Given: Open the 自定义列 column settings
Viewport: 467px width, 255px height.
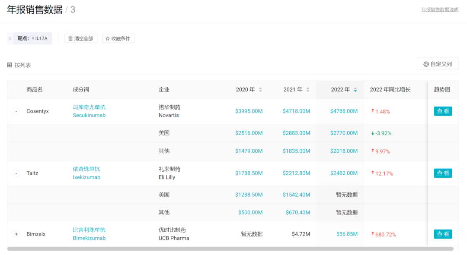Looking at the screenshot, I should point(438,64).
